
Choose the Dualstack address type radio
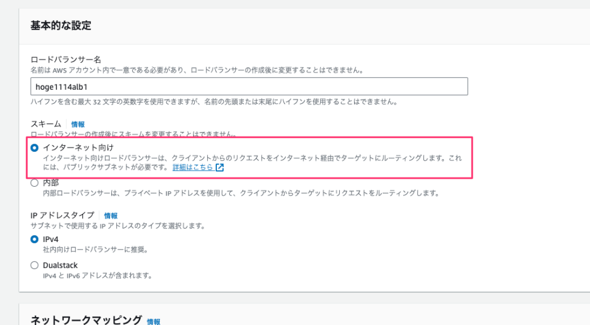[34, 265]
